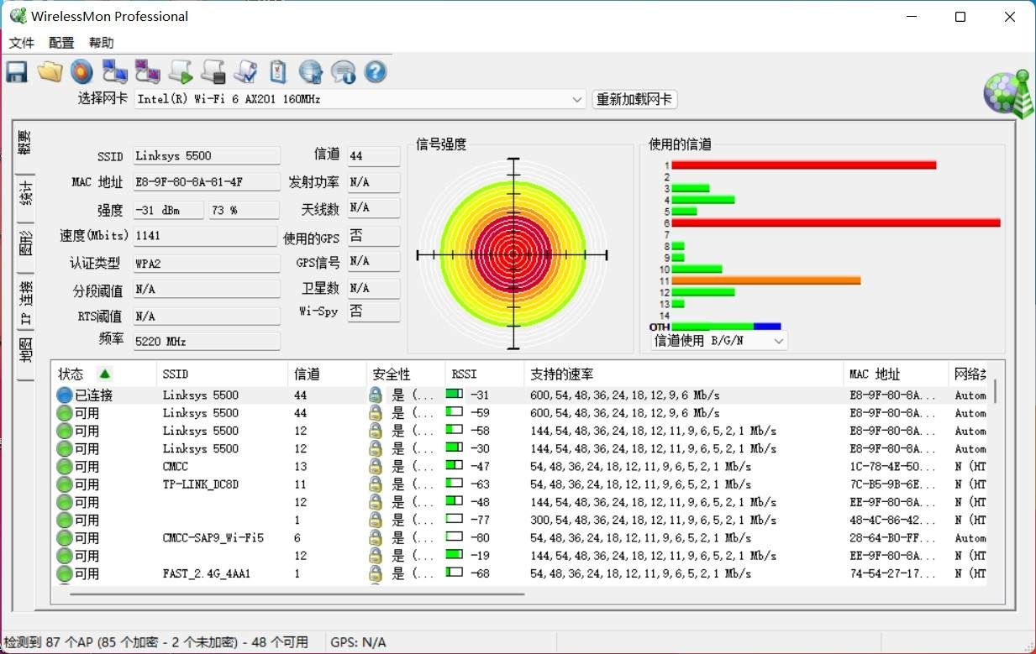Click the MAC 地址 field E8-9F-80-8A-81-4F

click(207, 181)
